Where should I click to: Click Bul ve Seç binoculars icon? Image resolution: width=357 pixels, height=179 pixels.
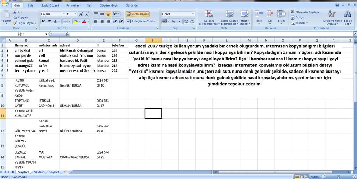pos(348,14)
